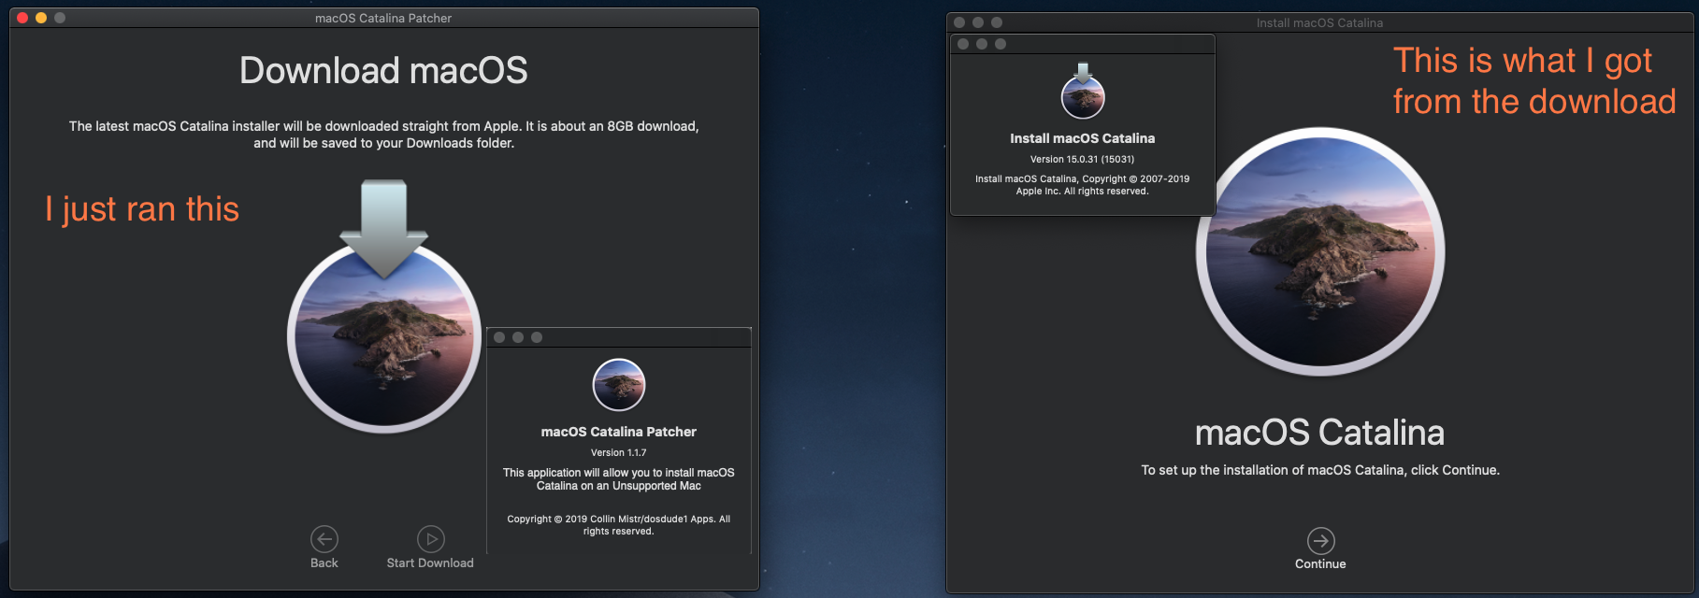Click the 'To set up the installation' instruction text

[x=1320, y=470]
